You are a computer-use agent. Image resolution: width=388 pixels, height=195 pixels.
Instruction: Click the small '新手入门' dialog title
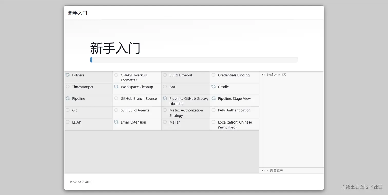[x=78, y=13]
